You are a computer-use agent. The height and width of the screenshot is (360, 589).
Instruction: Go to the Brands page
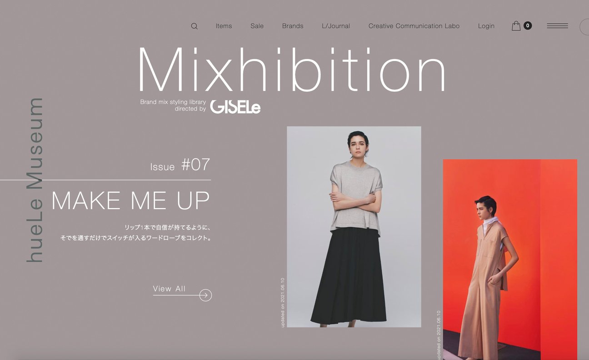click(293, 26)
